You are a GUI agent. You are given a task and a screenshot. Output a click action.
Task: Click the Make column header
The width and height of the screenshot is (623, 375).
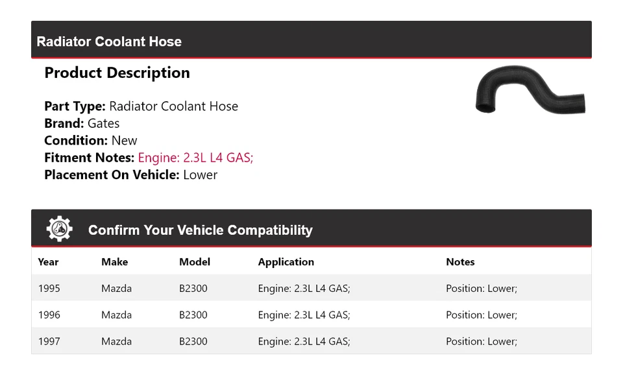click(x=114, y=262)
